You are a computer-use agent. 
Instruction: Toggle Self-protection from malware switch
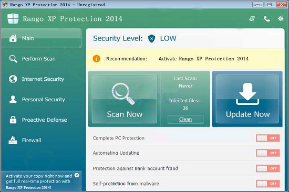(268, 184)
